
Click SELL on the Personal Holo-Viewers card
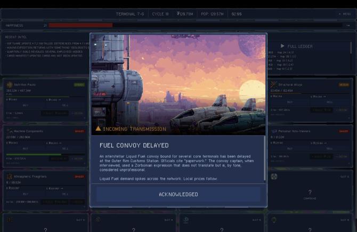(329, 149)
